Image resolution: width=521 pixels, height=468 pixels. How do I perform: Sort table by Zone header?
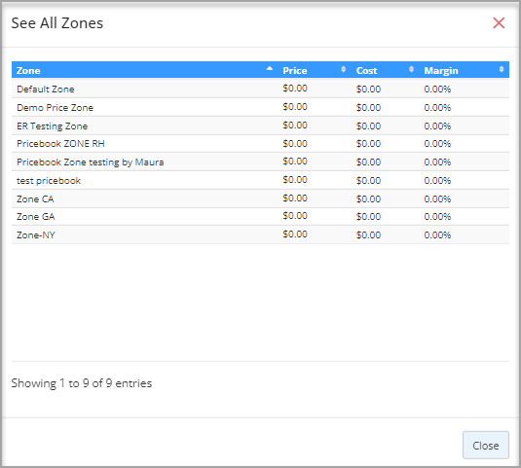pos(28,70)
